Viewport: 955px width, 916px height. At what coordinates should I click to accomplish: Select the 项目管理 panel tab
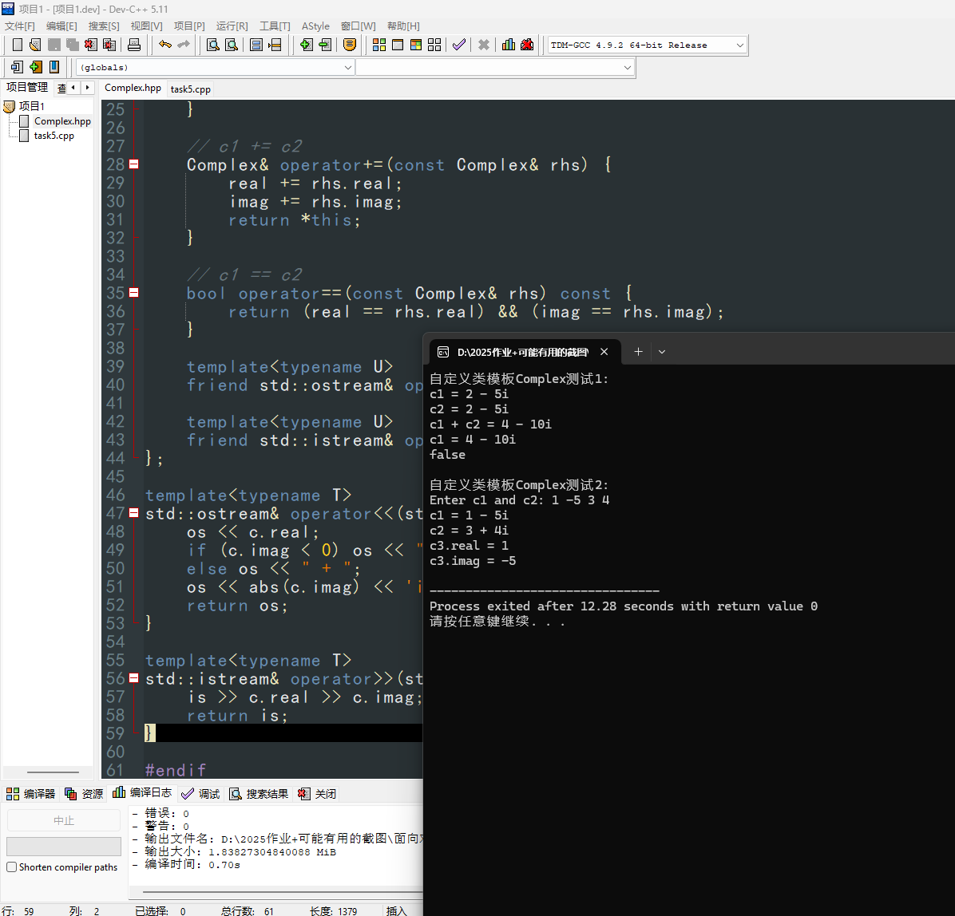coord(27,88)
